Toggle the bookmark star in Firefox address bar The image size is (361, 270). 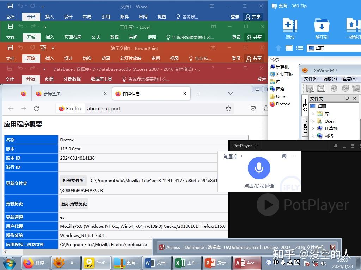point(228,109)
